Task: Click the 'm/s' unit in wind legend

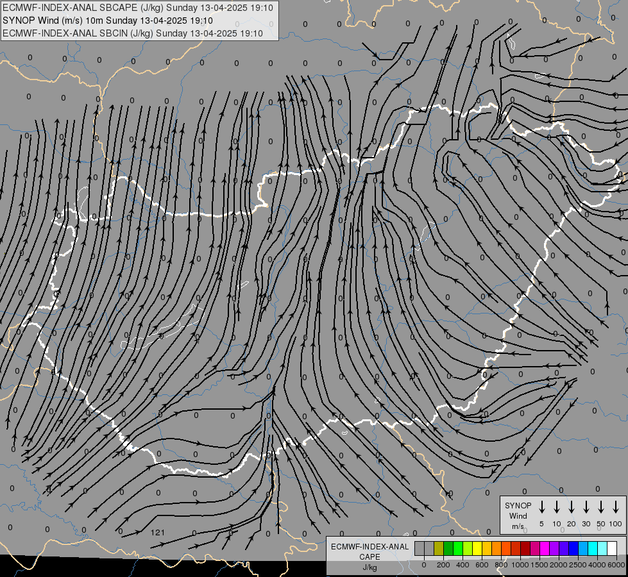Action: coord(518,526)
